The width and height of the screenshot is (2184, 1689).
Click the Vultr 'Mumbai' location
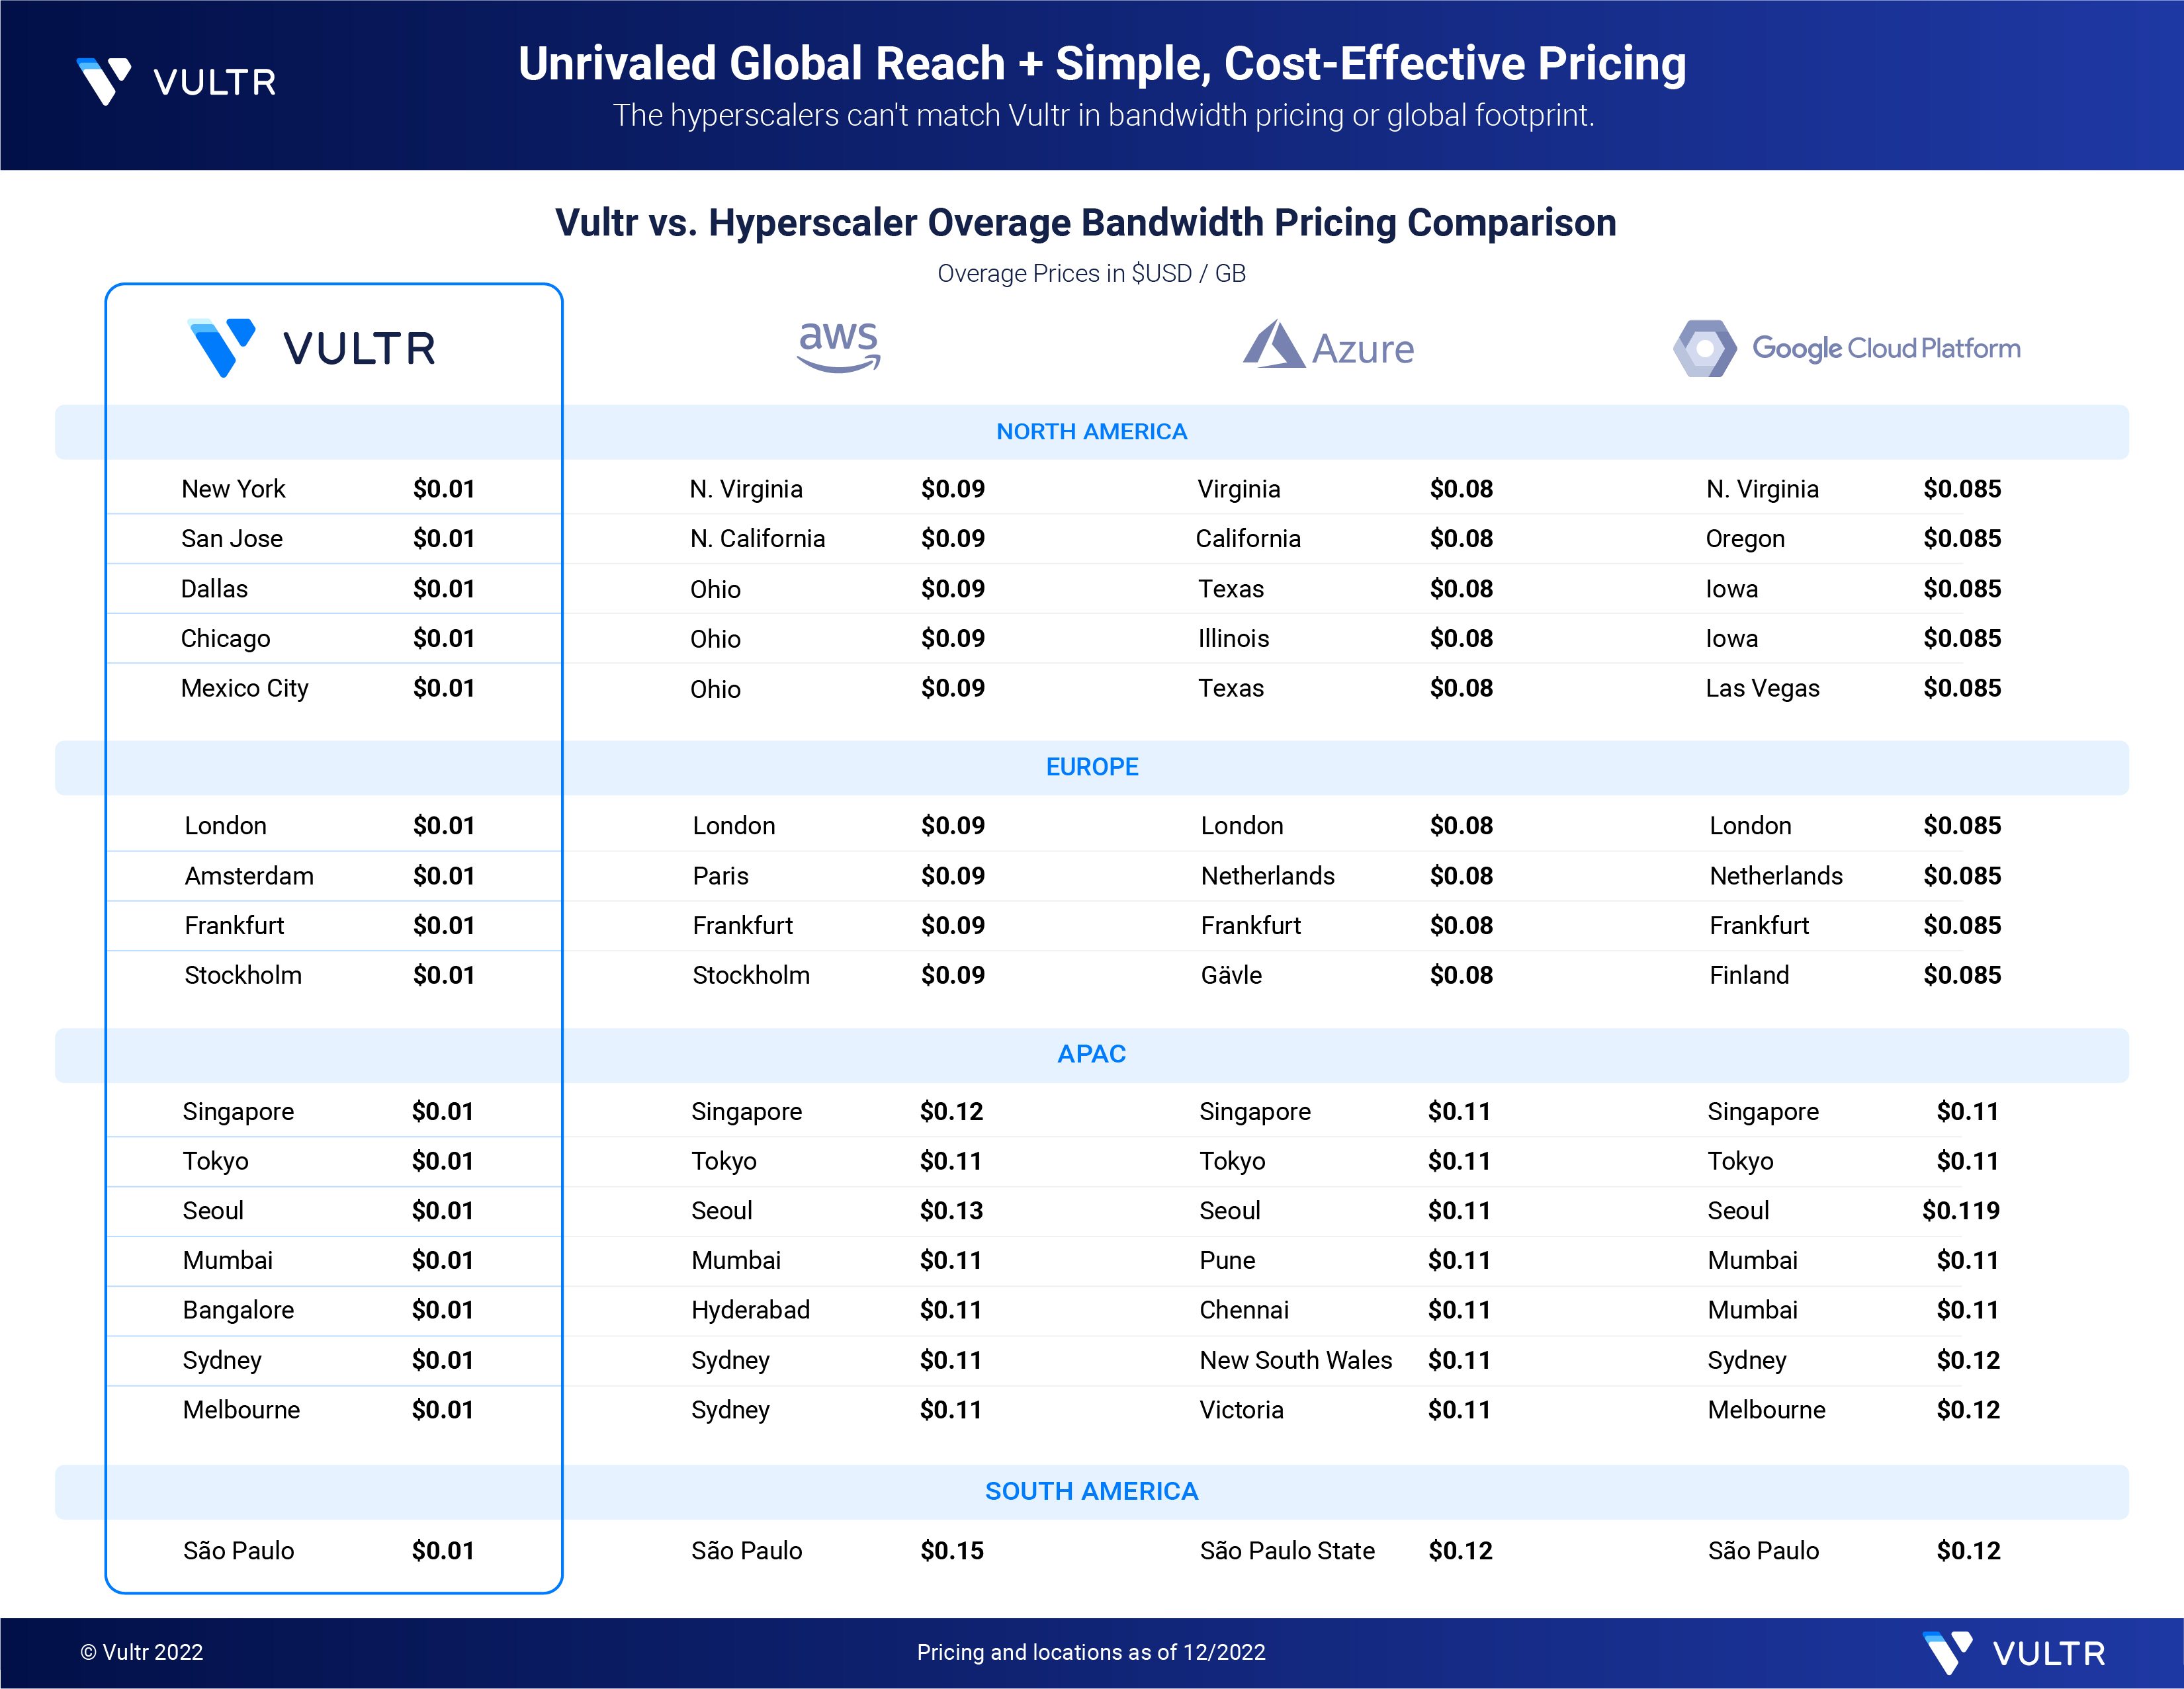[x=227, y=1260]
